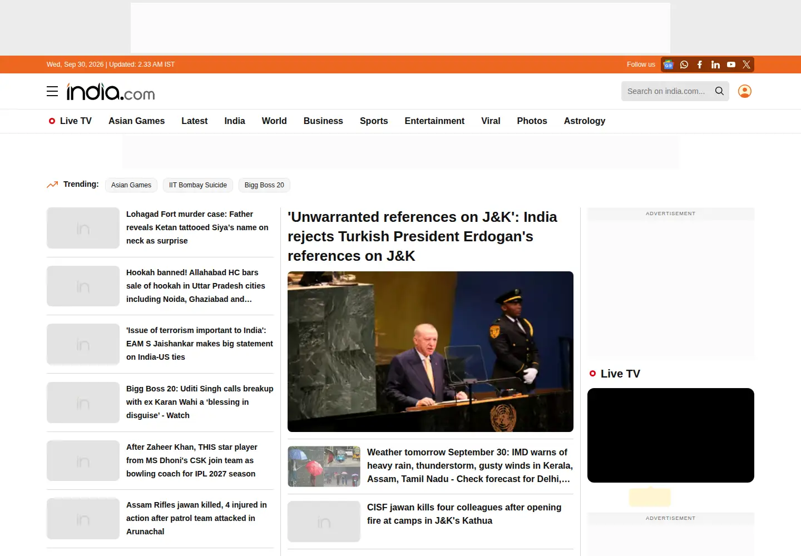The image size is (801, 556).
Task: Open the India navigation item
Action: point(235,121)
